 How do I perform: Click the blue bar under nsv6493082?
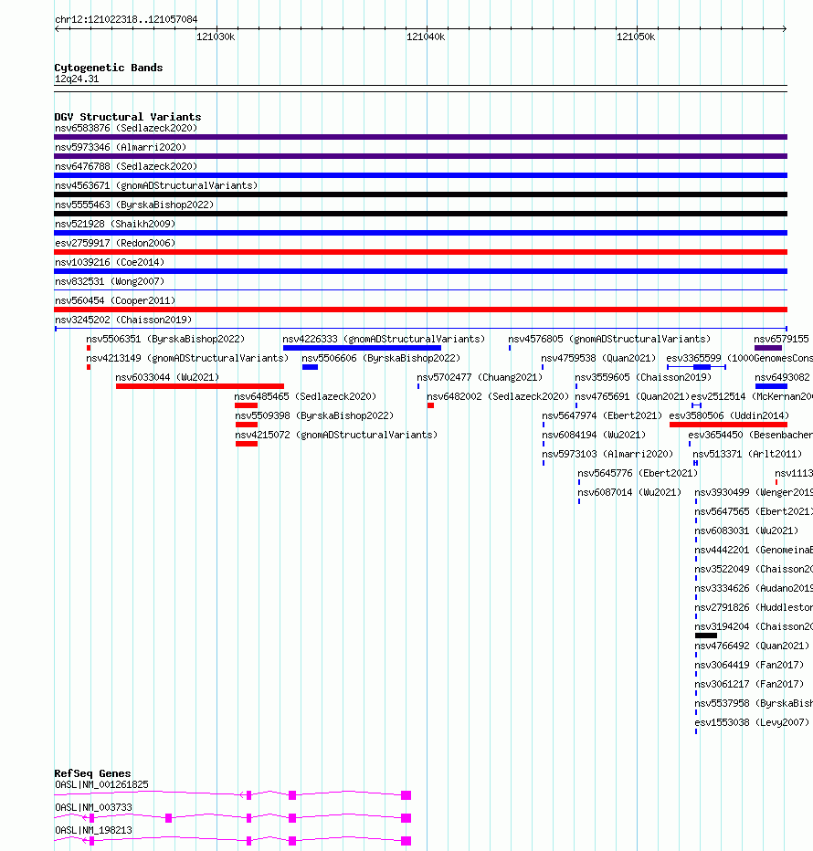(771, 386)
